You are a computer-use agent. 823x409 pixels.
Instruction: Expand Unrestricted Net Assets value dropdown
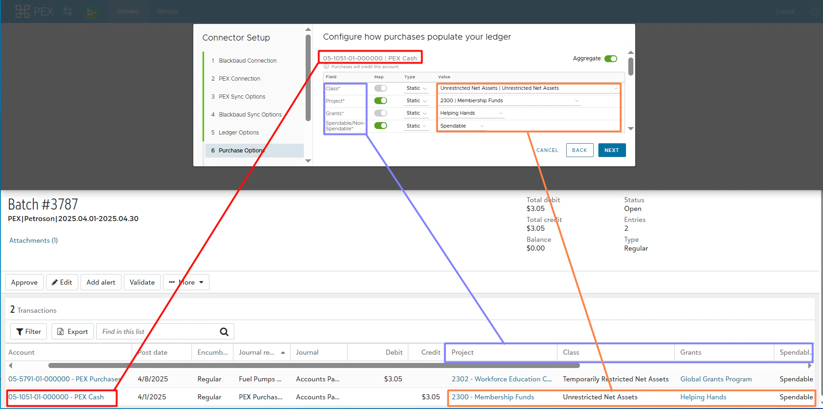coord(529,88)
